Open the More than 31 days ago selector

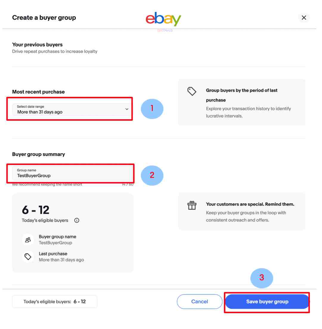pos(71,109)
